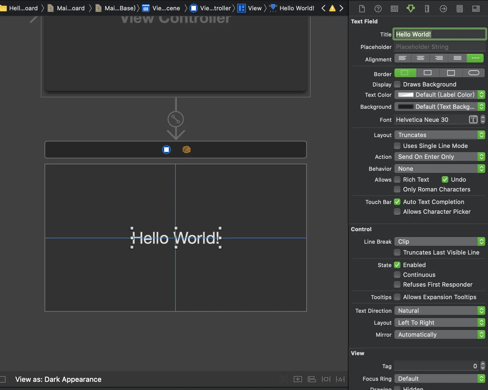Show the Identity inspector
Viewport: 488px width, 390px height.
tap(394, 9)
